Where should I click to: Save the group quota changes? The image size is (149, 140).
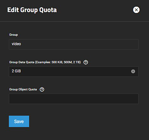pos(19,121)
